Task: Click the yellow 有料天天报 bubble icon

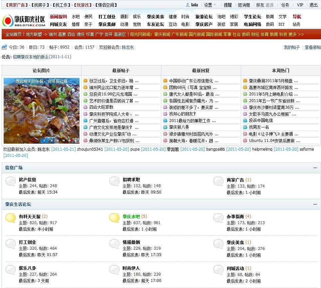Action: click(10, 218)
